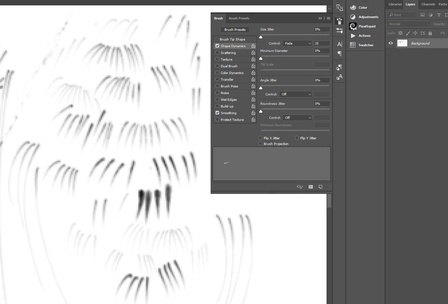Switch to the Channels tab
448x304 pixels.
(428, 4)
